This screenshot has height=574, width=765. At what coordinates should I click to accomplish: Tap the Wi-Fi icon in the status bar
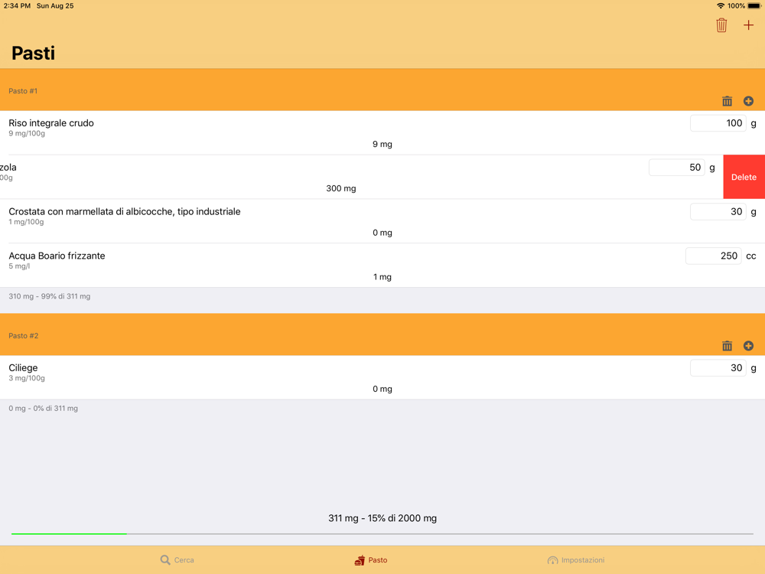coord(721,6)
